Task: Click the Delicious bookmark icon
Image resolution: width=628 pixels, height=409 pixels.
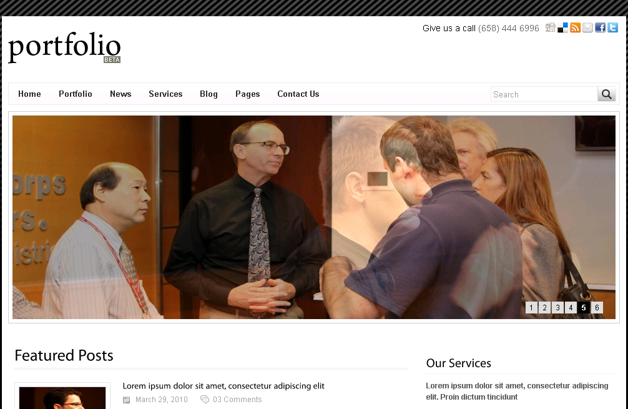Action: [562, 27]
